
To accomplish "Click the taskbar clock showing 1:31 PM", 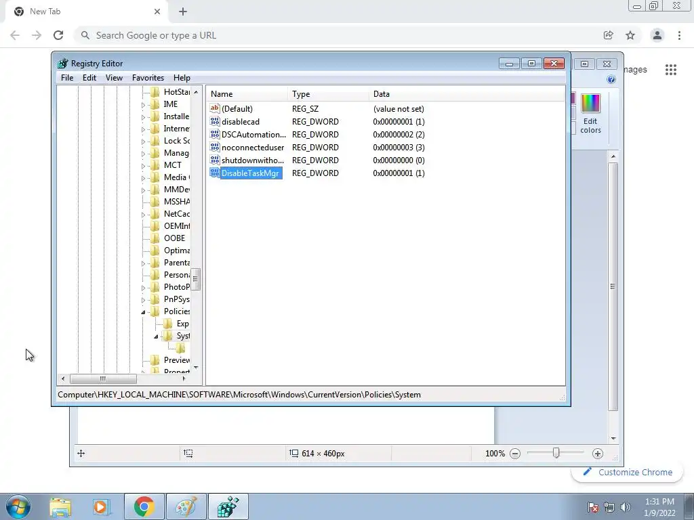I will (x=659, y=507).
